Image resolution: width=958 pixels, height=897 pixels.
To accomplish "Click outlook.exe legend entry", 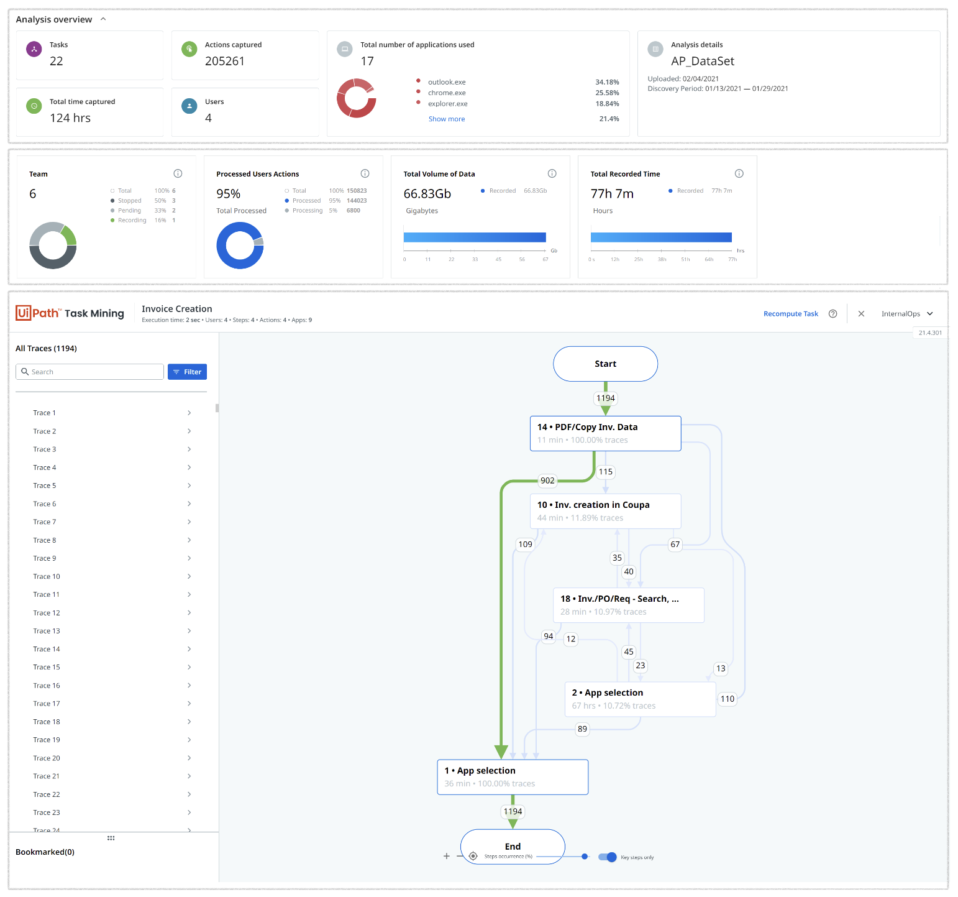I will [x=447, y=82].
